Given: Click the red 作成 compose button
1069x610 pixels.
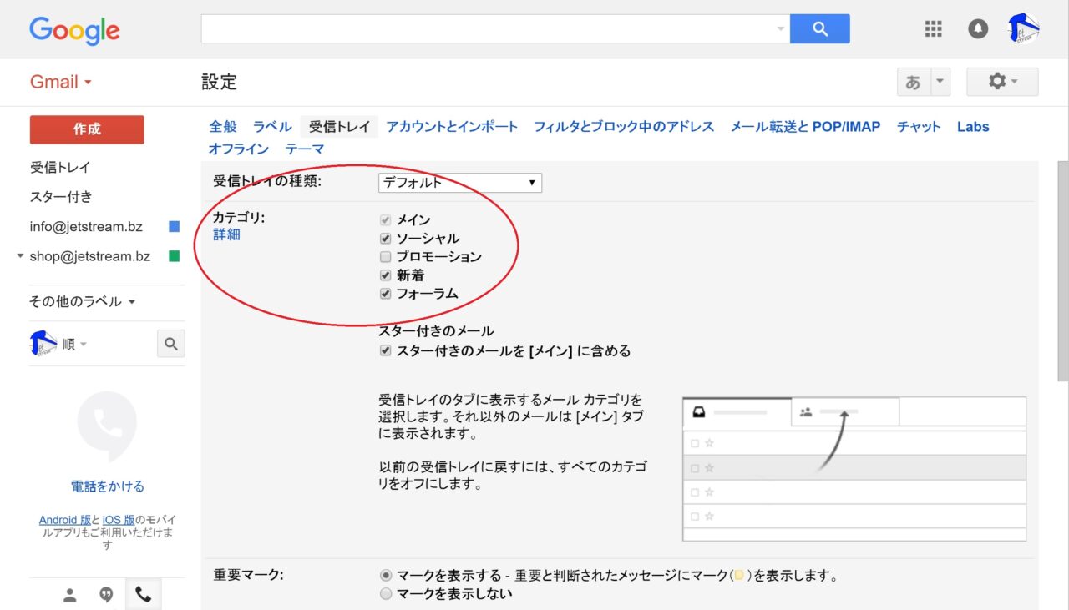Looking at the screenshot, I should 87,129.
